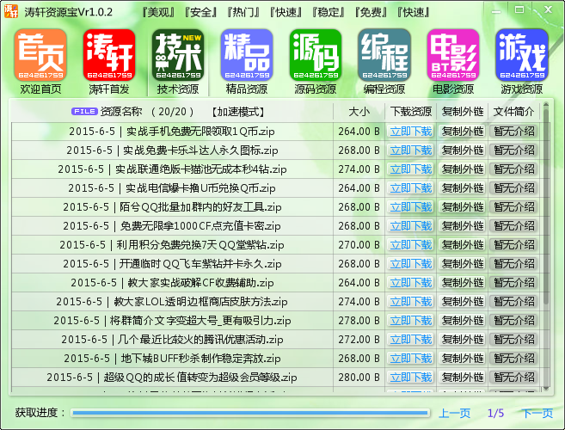Click the app logo in title bar
565x430 pixels.
11,11
